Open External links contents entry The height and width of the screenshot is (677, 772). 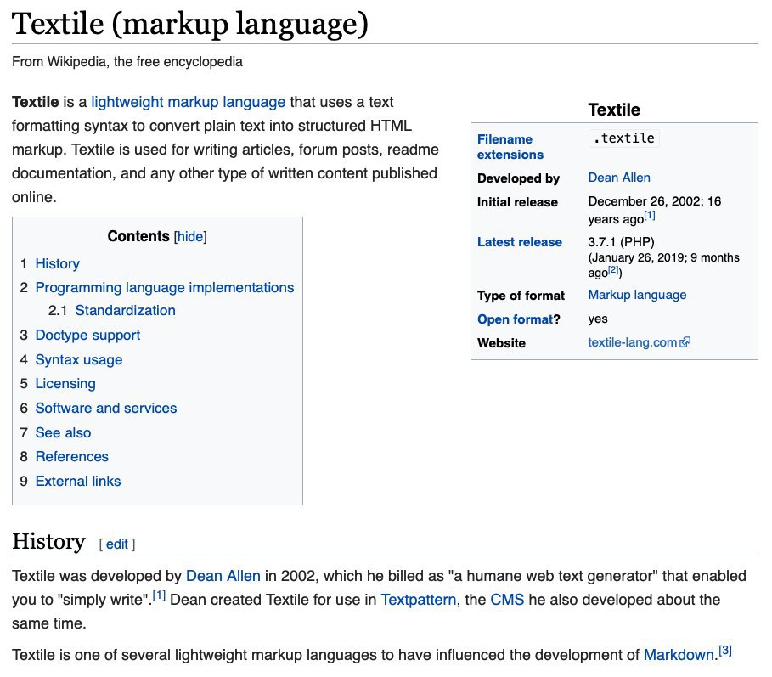(78, 481)
